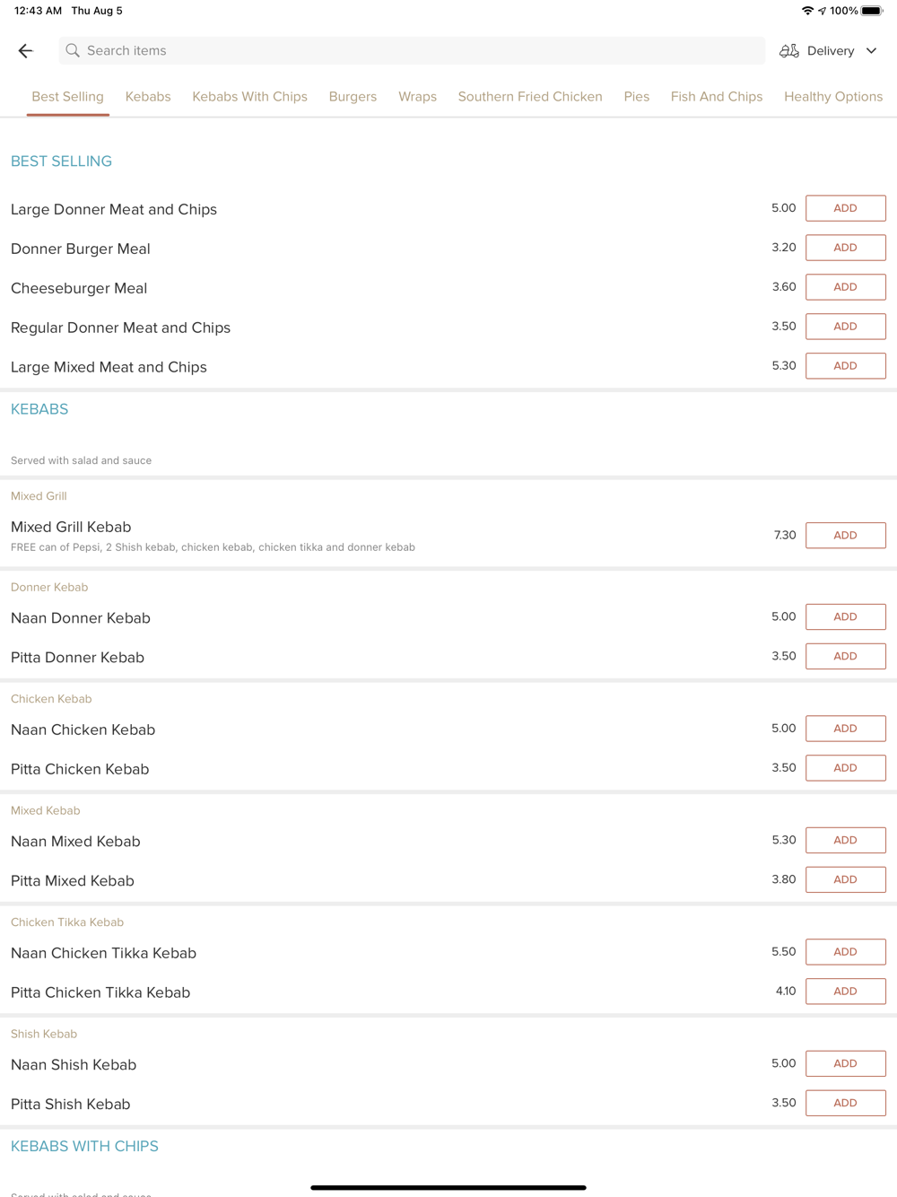Tap the Kebabs With Chips section heading
Screen dimensions: 897x1197
pyautogui.click(x=84, y=1147)
